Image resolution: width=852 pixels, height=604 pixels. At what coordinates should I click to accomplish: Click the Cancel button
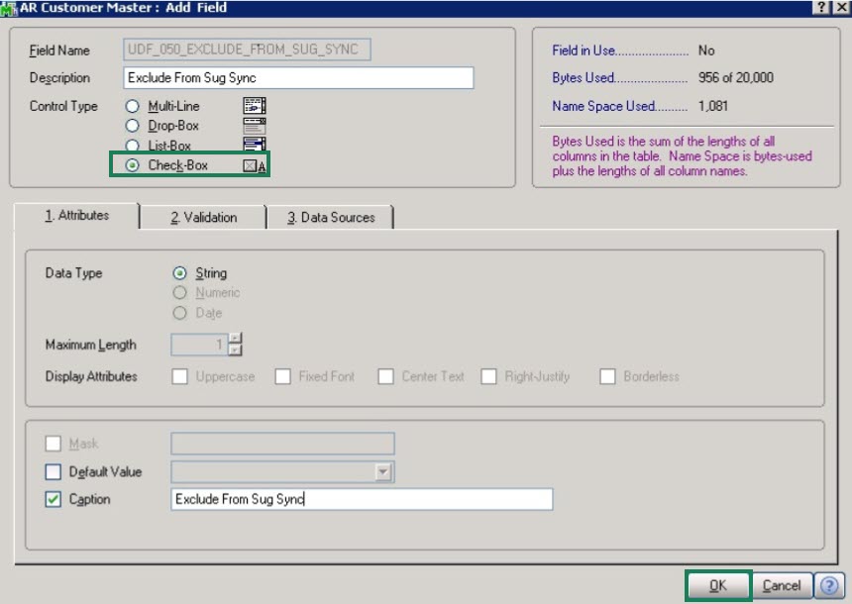781,585
